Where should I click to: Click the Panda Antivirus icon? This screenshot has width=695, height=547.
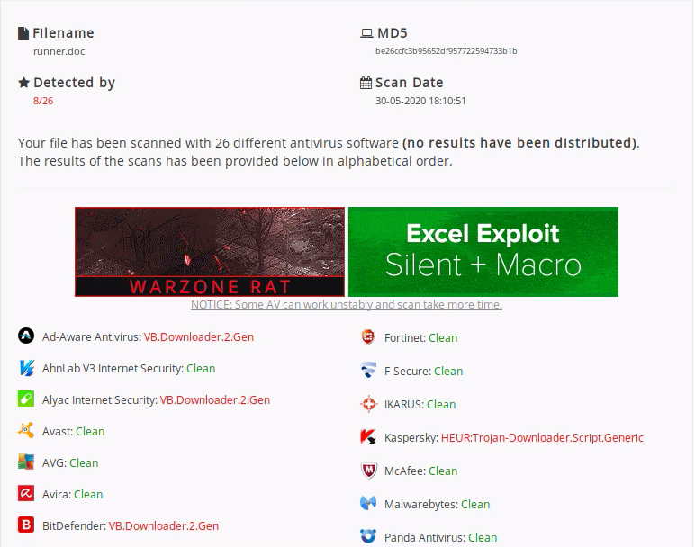[368, 536]
